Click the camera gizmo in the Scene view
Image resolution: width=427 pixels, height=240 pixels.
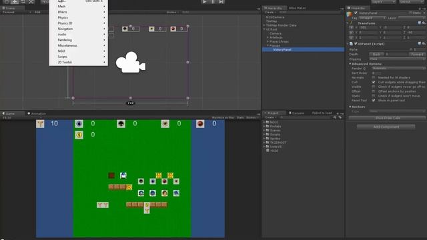coord(131,62)
